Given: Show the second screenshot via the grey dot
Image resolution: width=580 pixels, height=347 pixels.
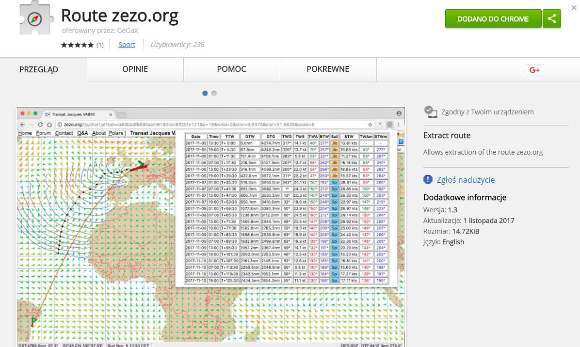Looking at the screenshot, I should tap(214, 94).
